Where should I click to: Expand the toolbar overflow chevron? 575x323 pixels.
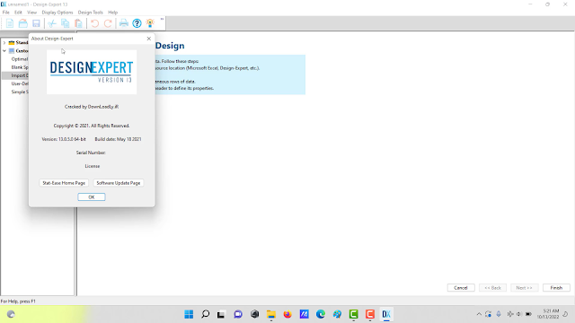162,19
